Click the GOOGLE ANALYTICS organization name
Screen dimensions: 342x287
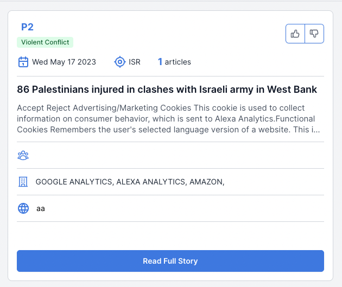pos(74,182)
